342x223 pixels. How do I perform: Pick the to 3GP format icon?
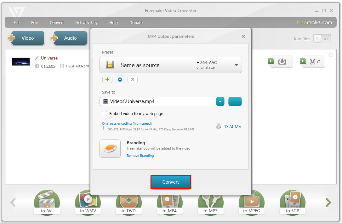pyautogui.click(x=293, y=203)
